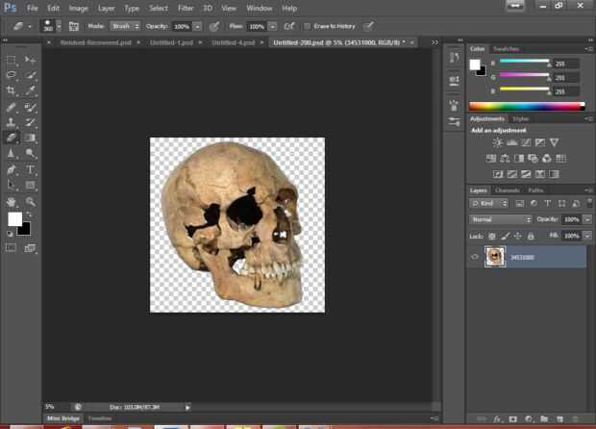
Task: Click the layer style fx icon
Action: click(x=499, y=419)
